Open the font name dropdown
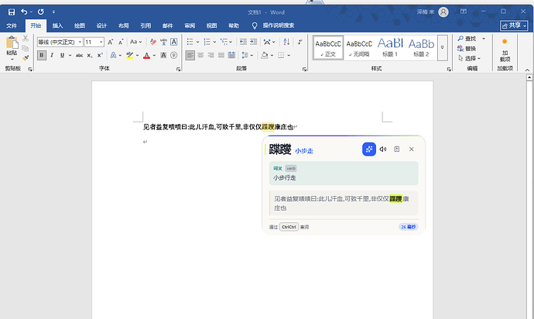The width and height of the screenshot is (534, 319). click(80, 42)
